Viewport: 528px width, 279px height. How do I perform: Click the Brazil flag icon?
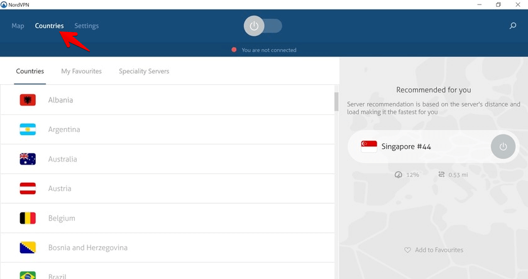click(x=28, y=276)
